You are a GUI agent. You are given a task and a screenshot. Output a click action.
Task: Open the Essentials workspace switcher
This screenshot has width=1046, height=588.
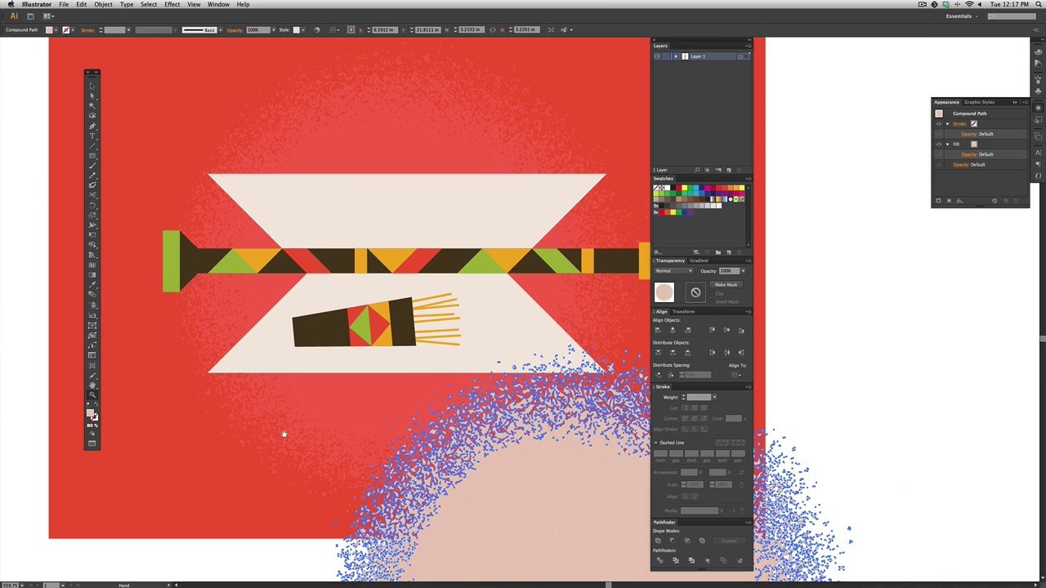click(x=961, y=16)
